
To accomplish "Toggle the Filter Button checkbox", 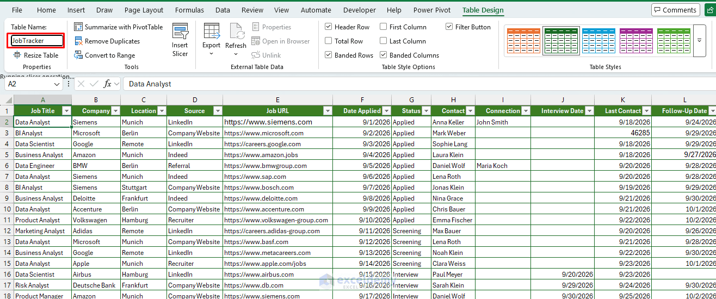I will tap(449, 27).
